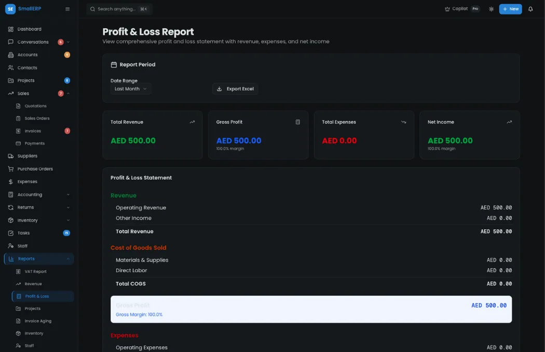Click the Report Period calendar icon
Image resolution: width=545 pixels, height=352 pixels.
114,65
